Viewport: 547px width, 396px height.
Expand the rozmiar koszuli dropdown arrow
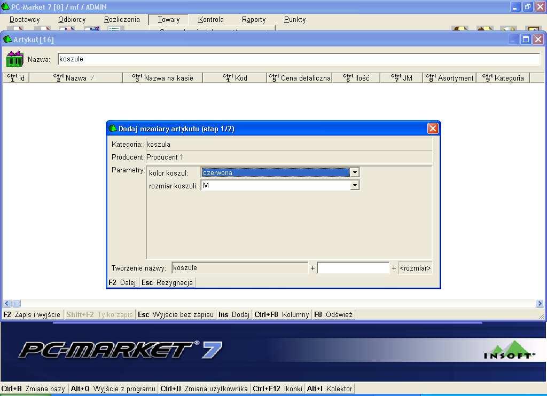(355, 185)
